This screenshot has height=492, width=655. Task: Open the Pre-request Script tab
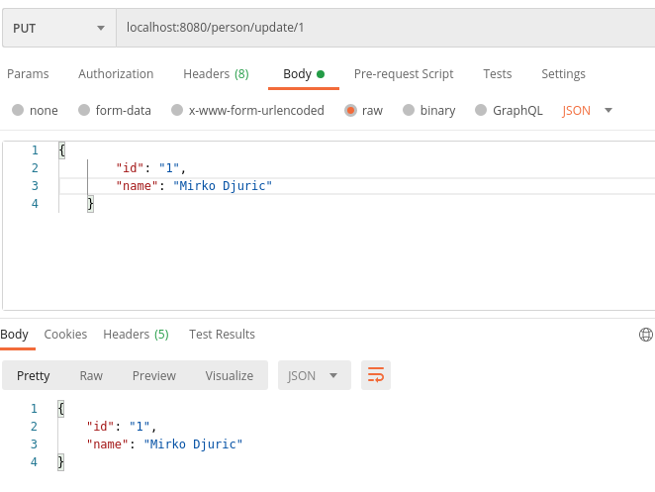click(404, 74)
